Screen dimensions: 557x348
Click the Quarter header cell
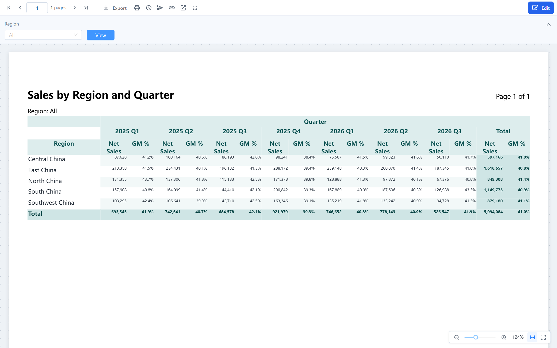point(315,122)
